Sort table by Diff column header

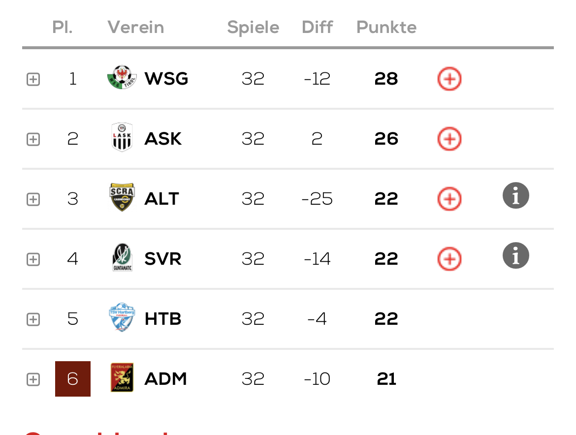tap(318, 27)
